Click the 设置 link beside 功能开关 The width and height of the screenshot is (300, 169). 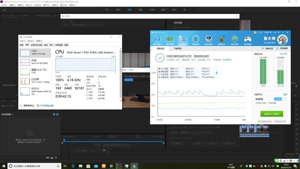tap(285, 94)
